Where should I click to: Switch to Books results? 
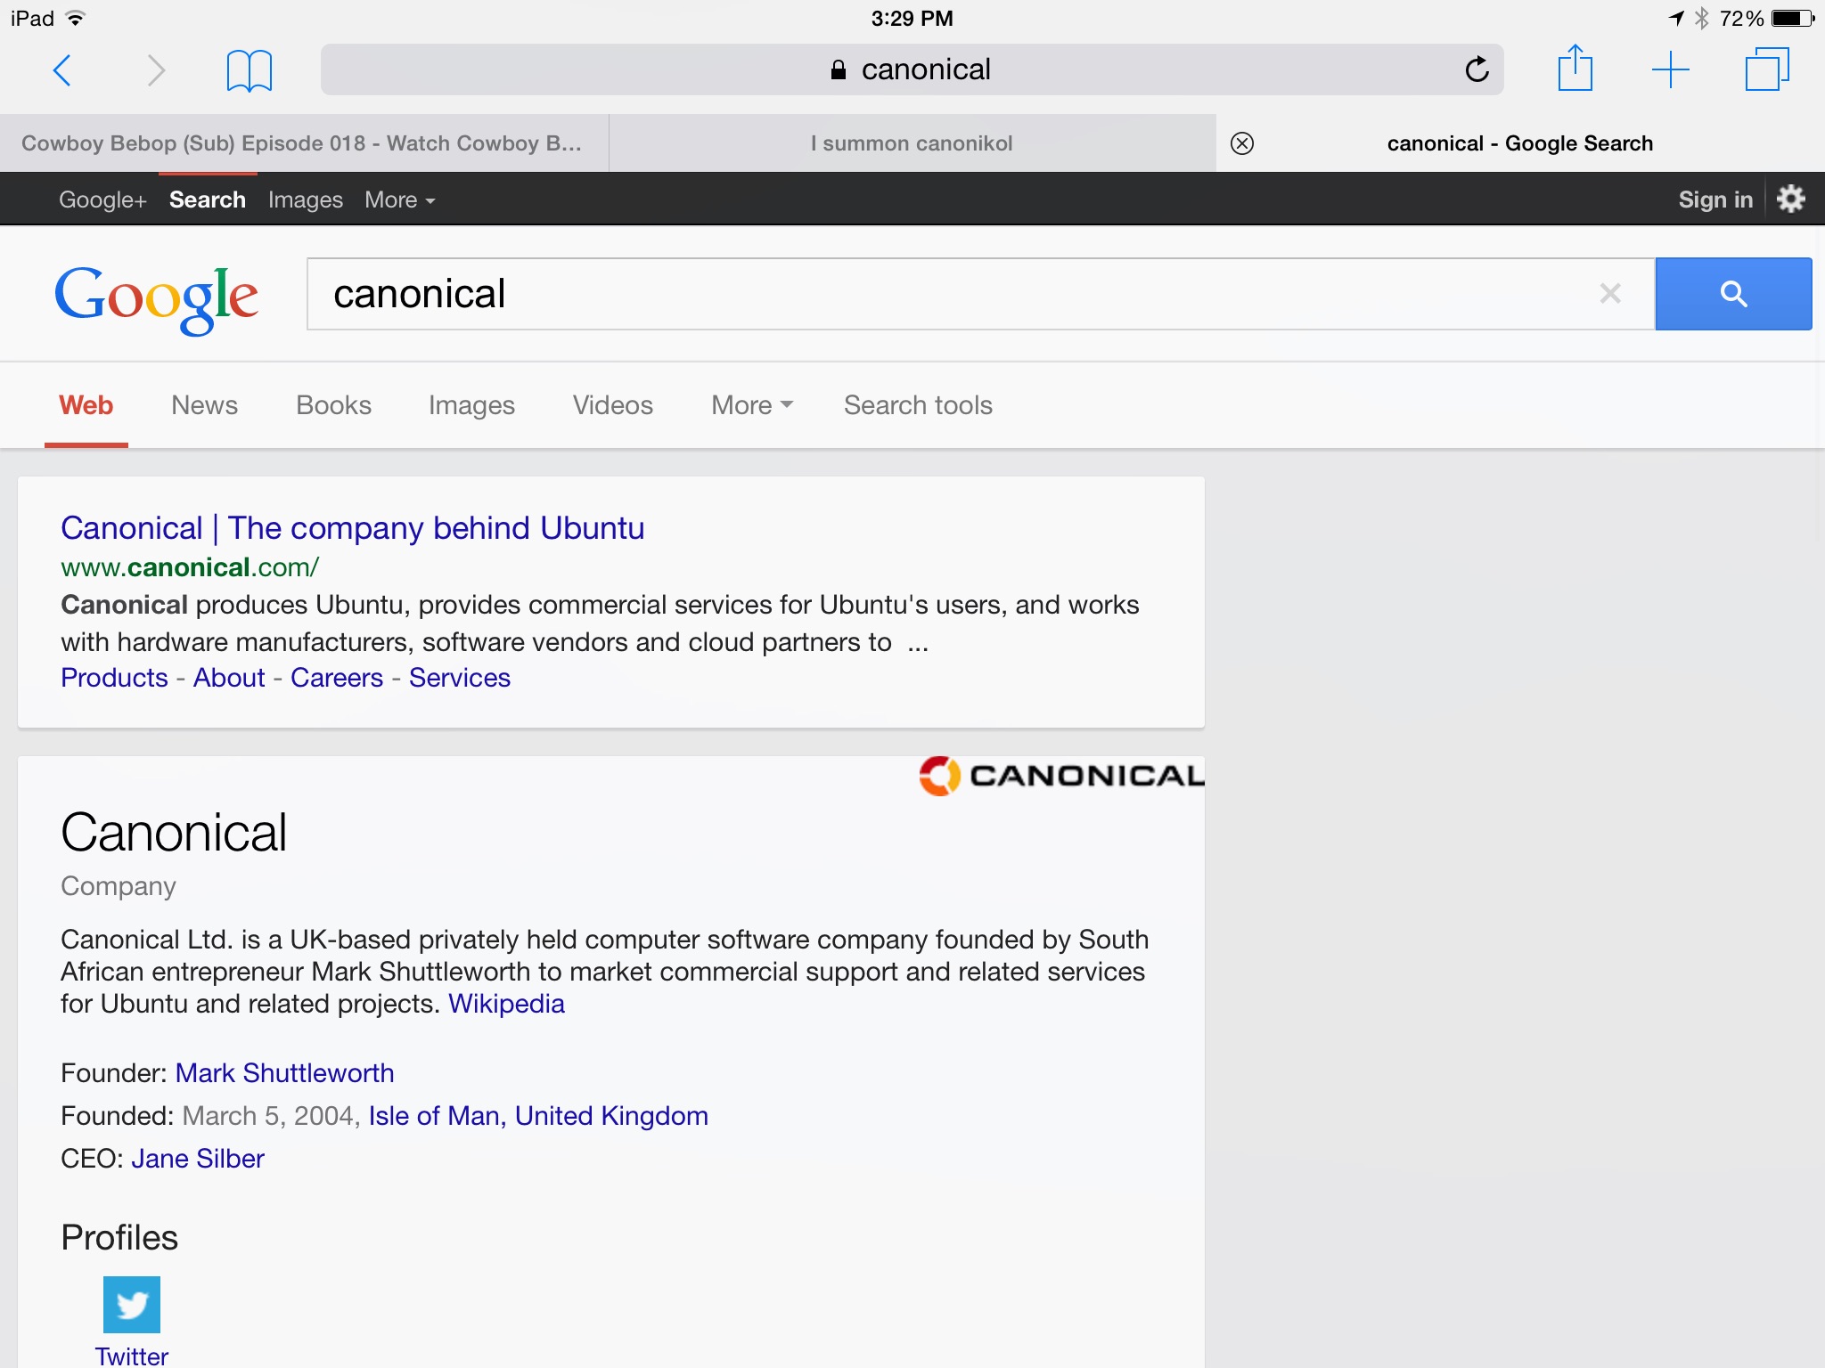click(334, 405)
